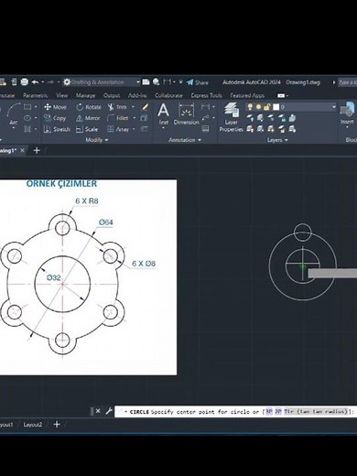Open the Manage ribbon tab
Viewport: 357px width, 476px height.
(85, 95)
